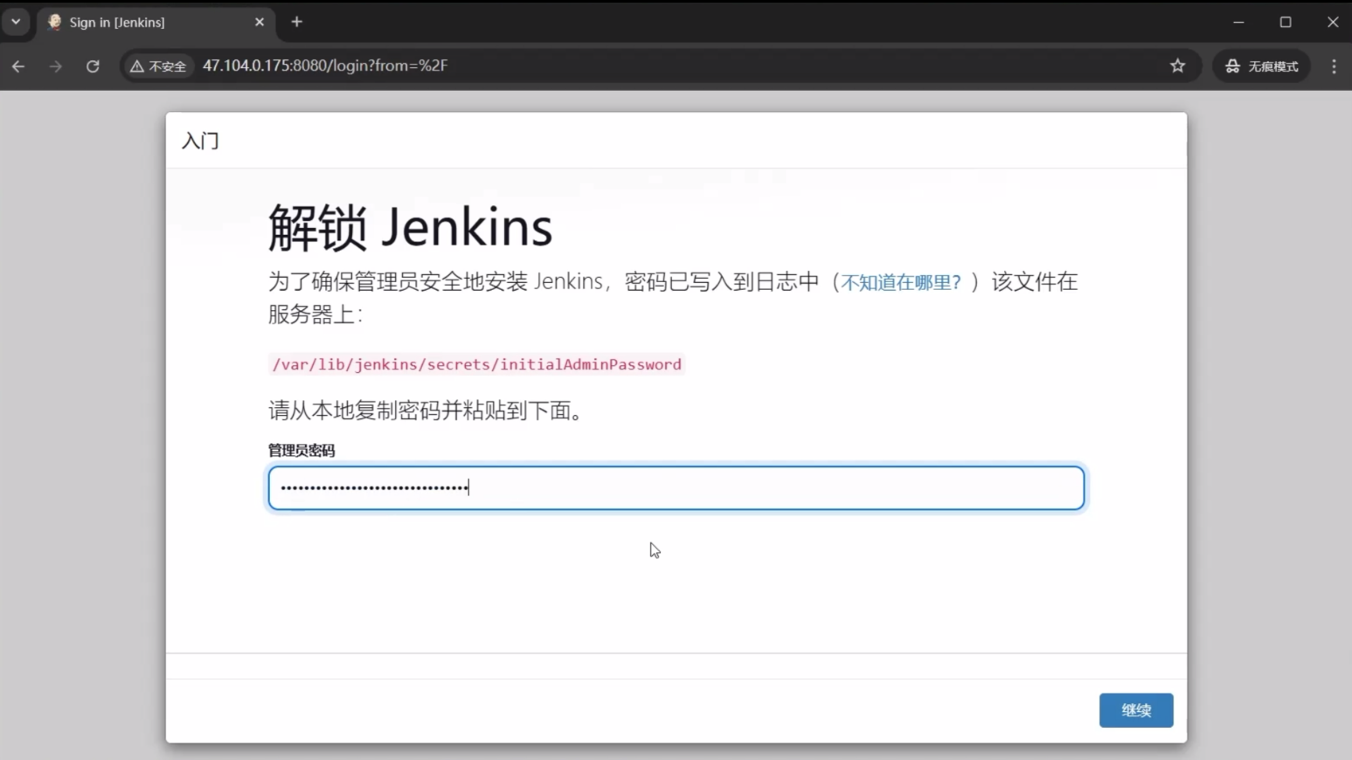Select the Sign in [Jenkins] tab
The height and width of the screenshot is (760, 1352).
click(x=156, y=23)
